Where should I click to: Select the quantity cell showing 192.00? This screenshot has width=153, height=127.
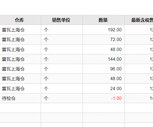point(104,30)
